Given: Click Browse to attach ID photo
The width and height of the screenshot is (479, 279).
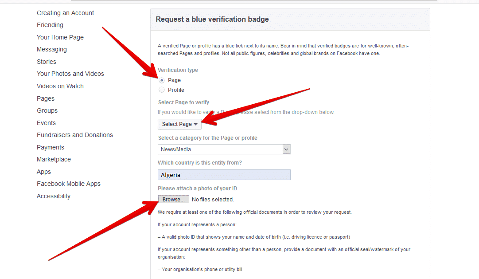Looking at the screenshot, I should (x=173, y=200).
